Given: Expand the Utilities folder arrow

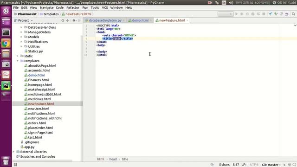Looking at the screenshot, I should (x=21, y=46).
